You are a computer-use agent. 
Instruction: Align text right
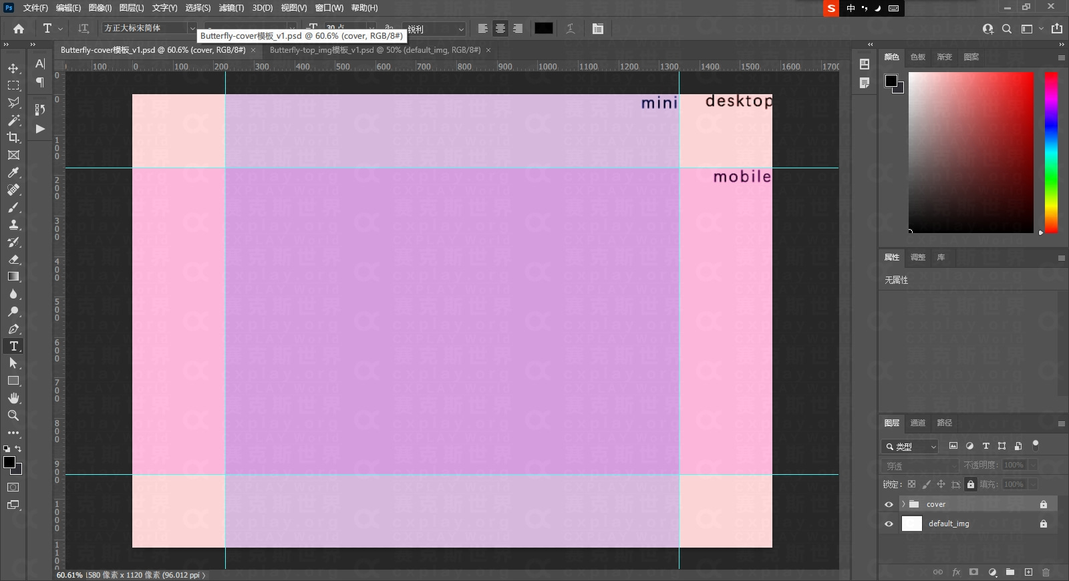coord(518,29)
